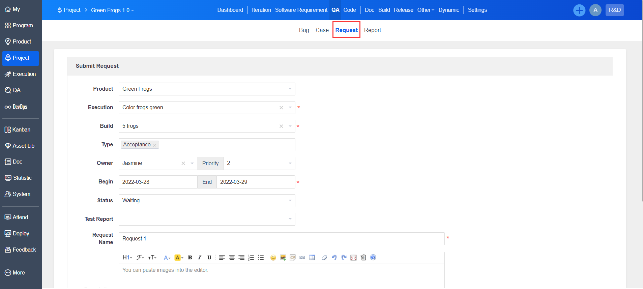The image size is (643, 289).
Task: Open the Status dropdown showing Waiting
Action: point(207,201)
